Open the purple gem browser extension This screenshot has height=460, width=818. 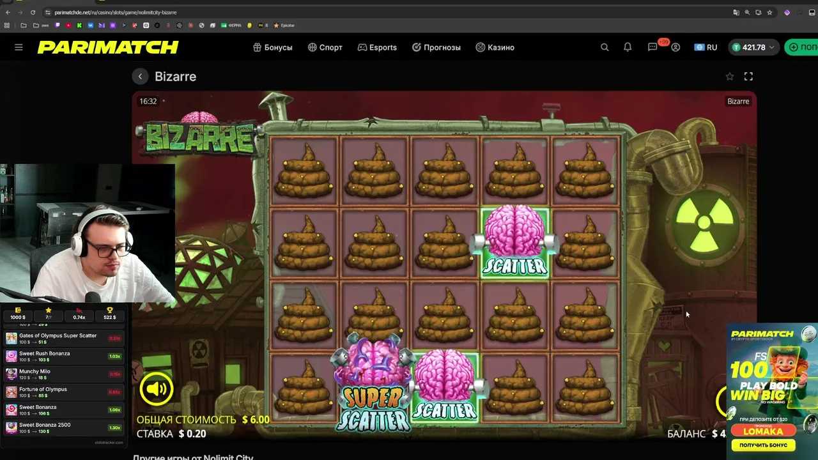[787, 12]
